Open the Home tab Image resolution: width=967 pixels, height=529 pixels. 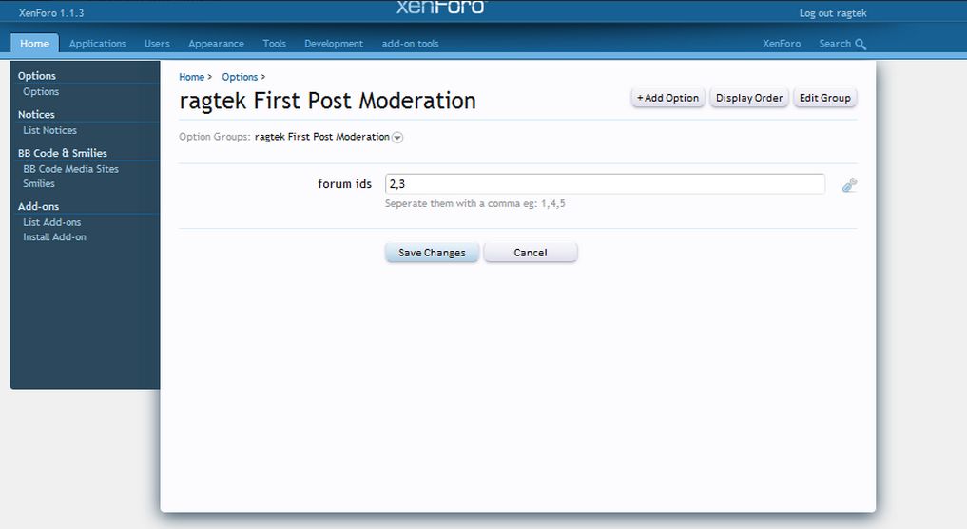click(x=34, y=44)
